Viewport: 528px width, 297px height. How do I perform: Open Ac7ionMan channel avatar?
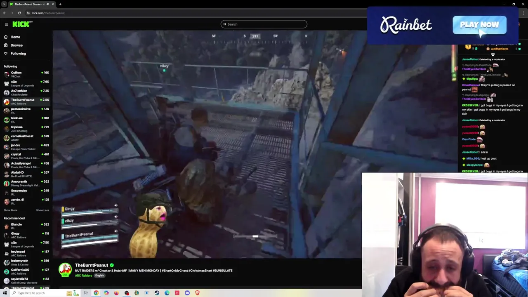coord(6,93)
